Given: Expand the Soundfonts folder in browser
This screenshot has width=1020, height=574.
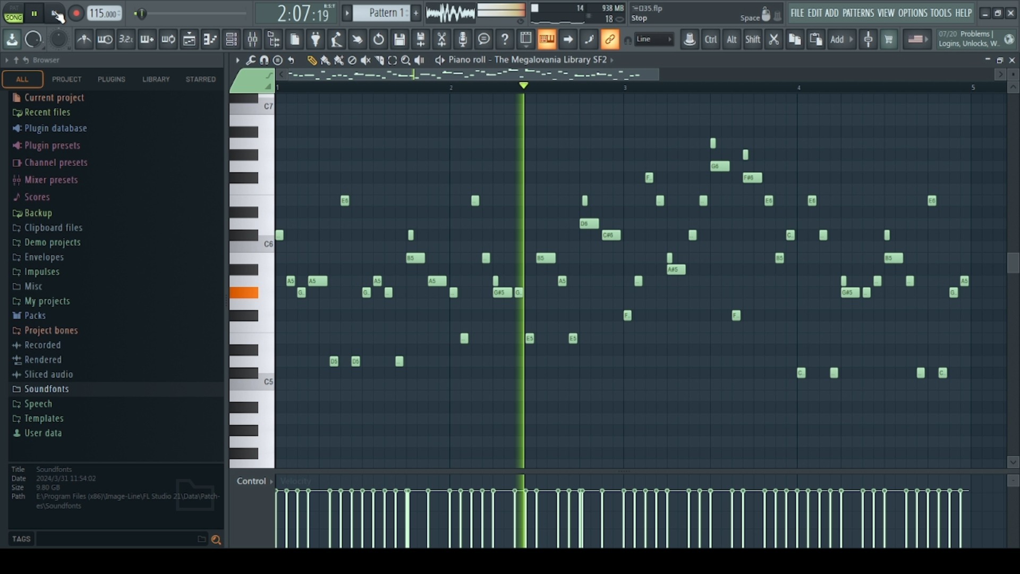Looking at the screenshot, I should coord(47,389).
